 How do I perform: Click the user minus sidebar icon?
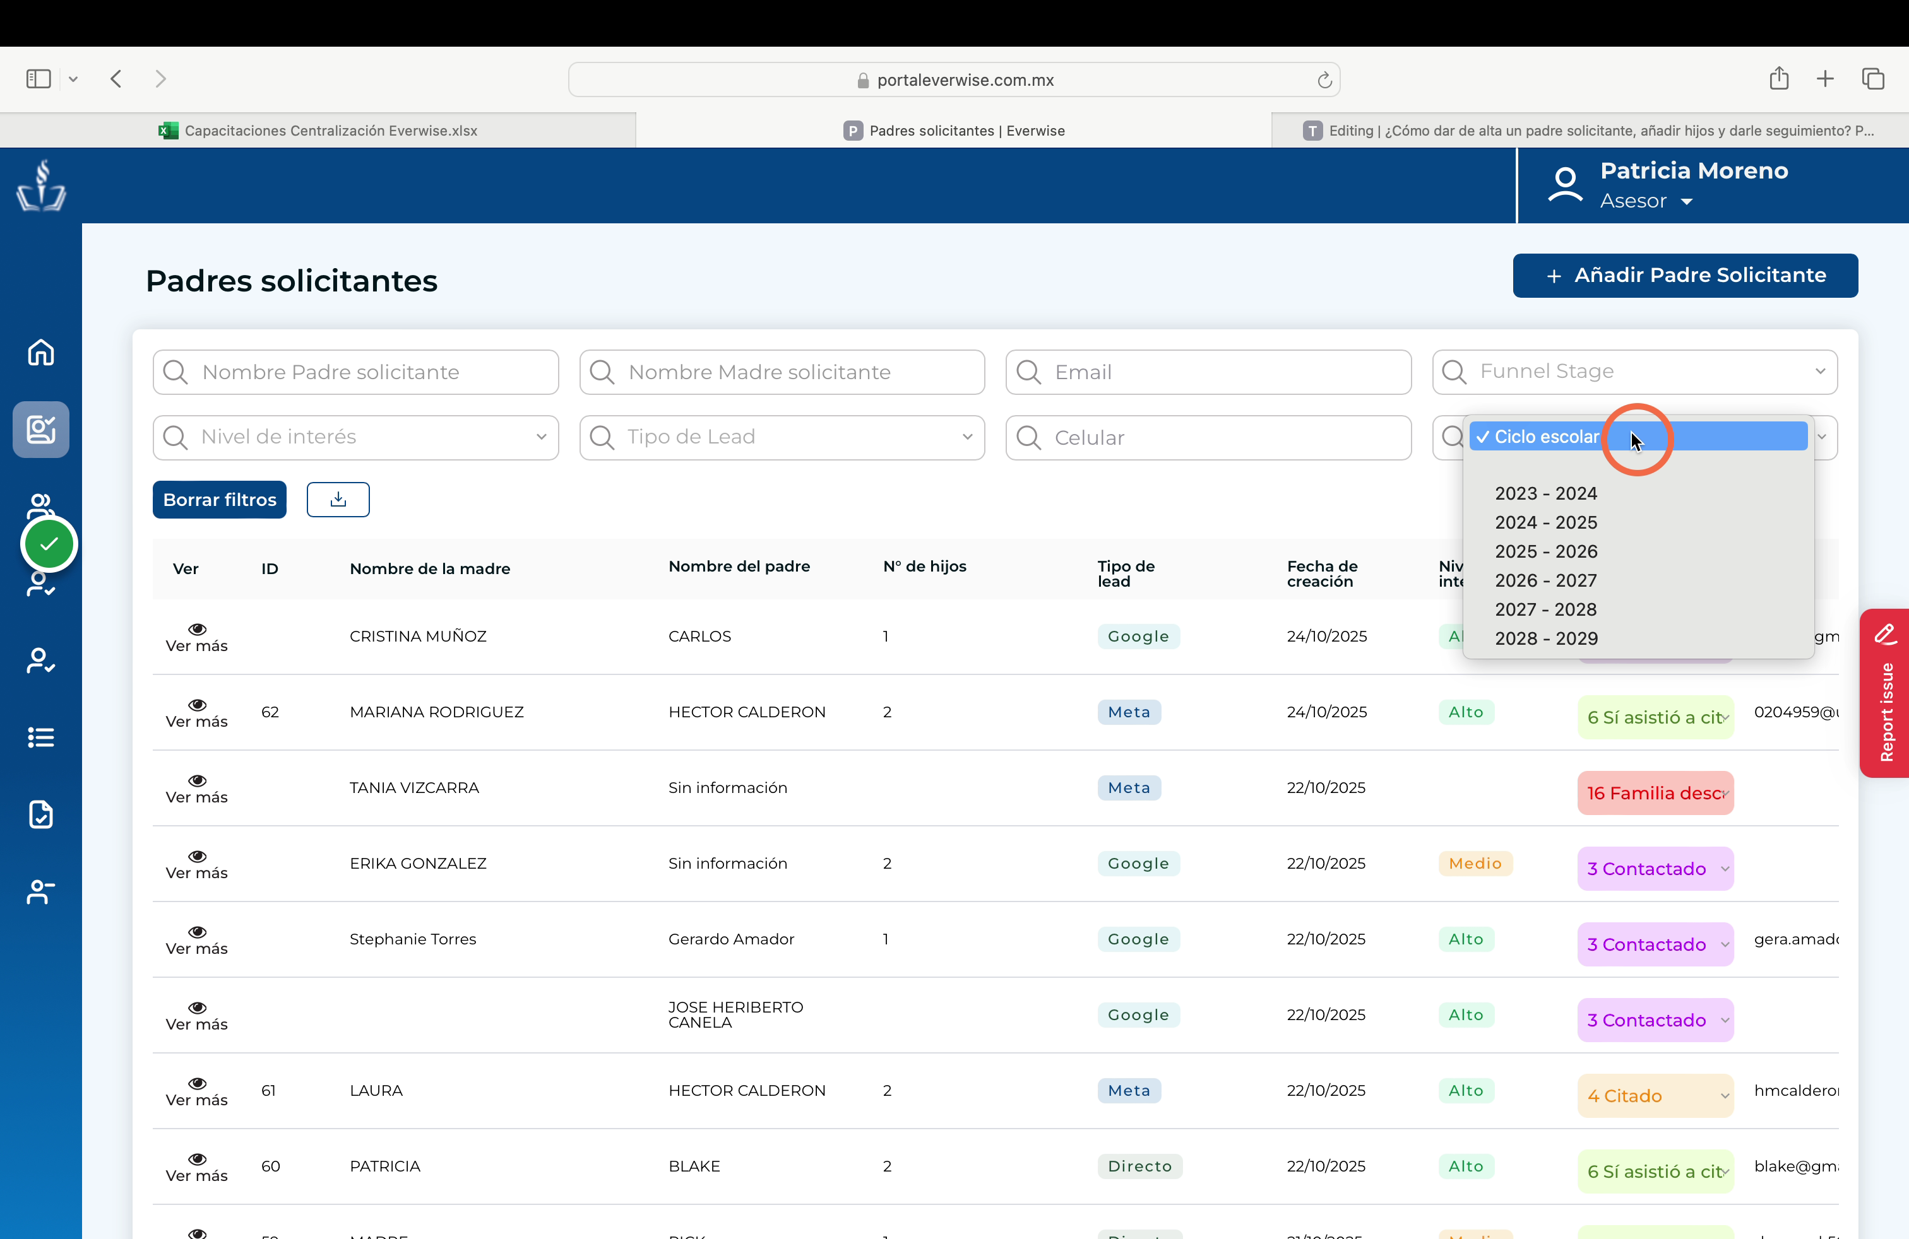(x=41, y=891)
